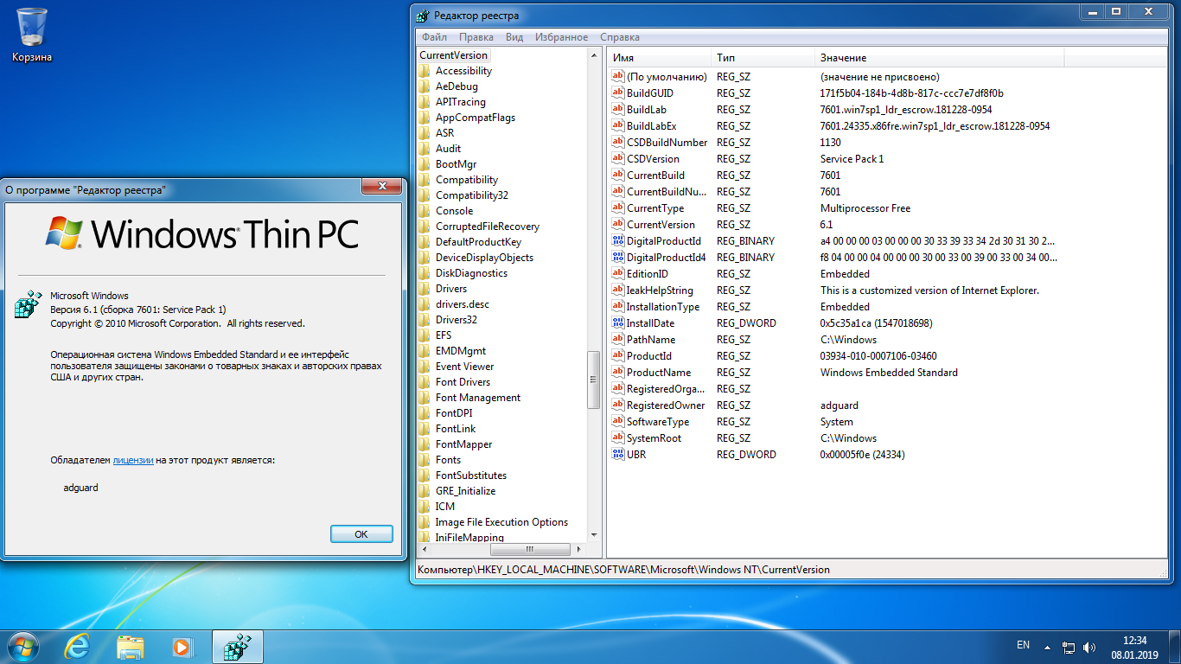
Task: Open the Файл menu
Action: [x=434, y=37]
